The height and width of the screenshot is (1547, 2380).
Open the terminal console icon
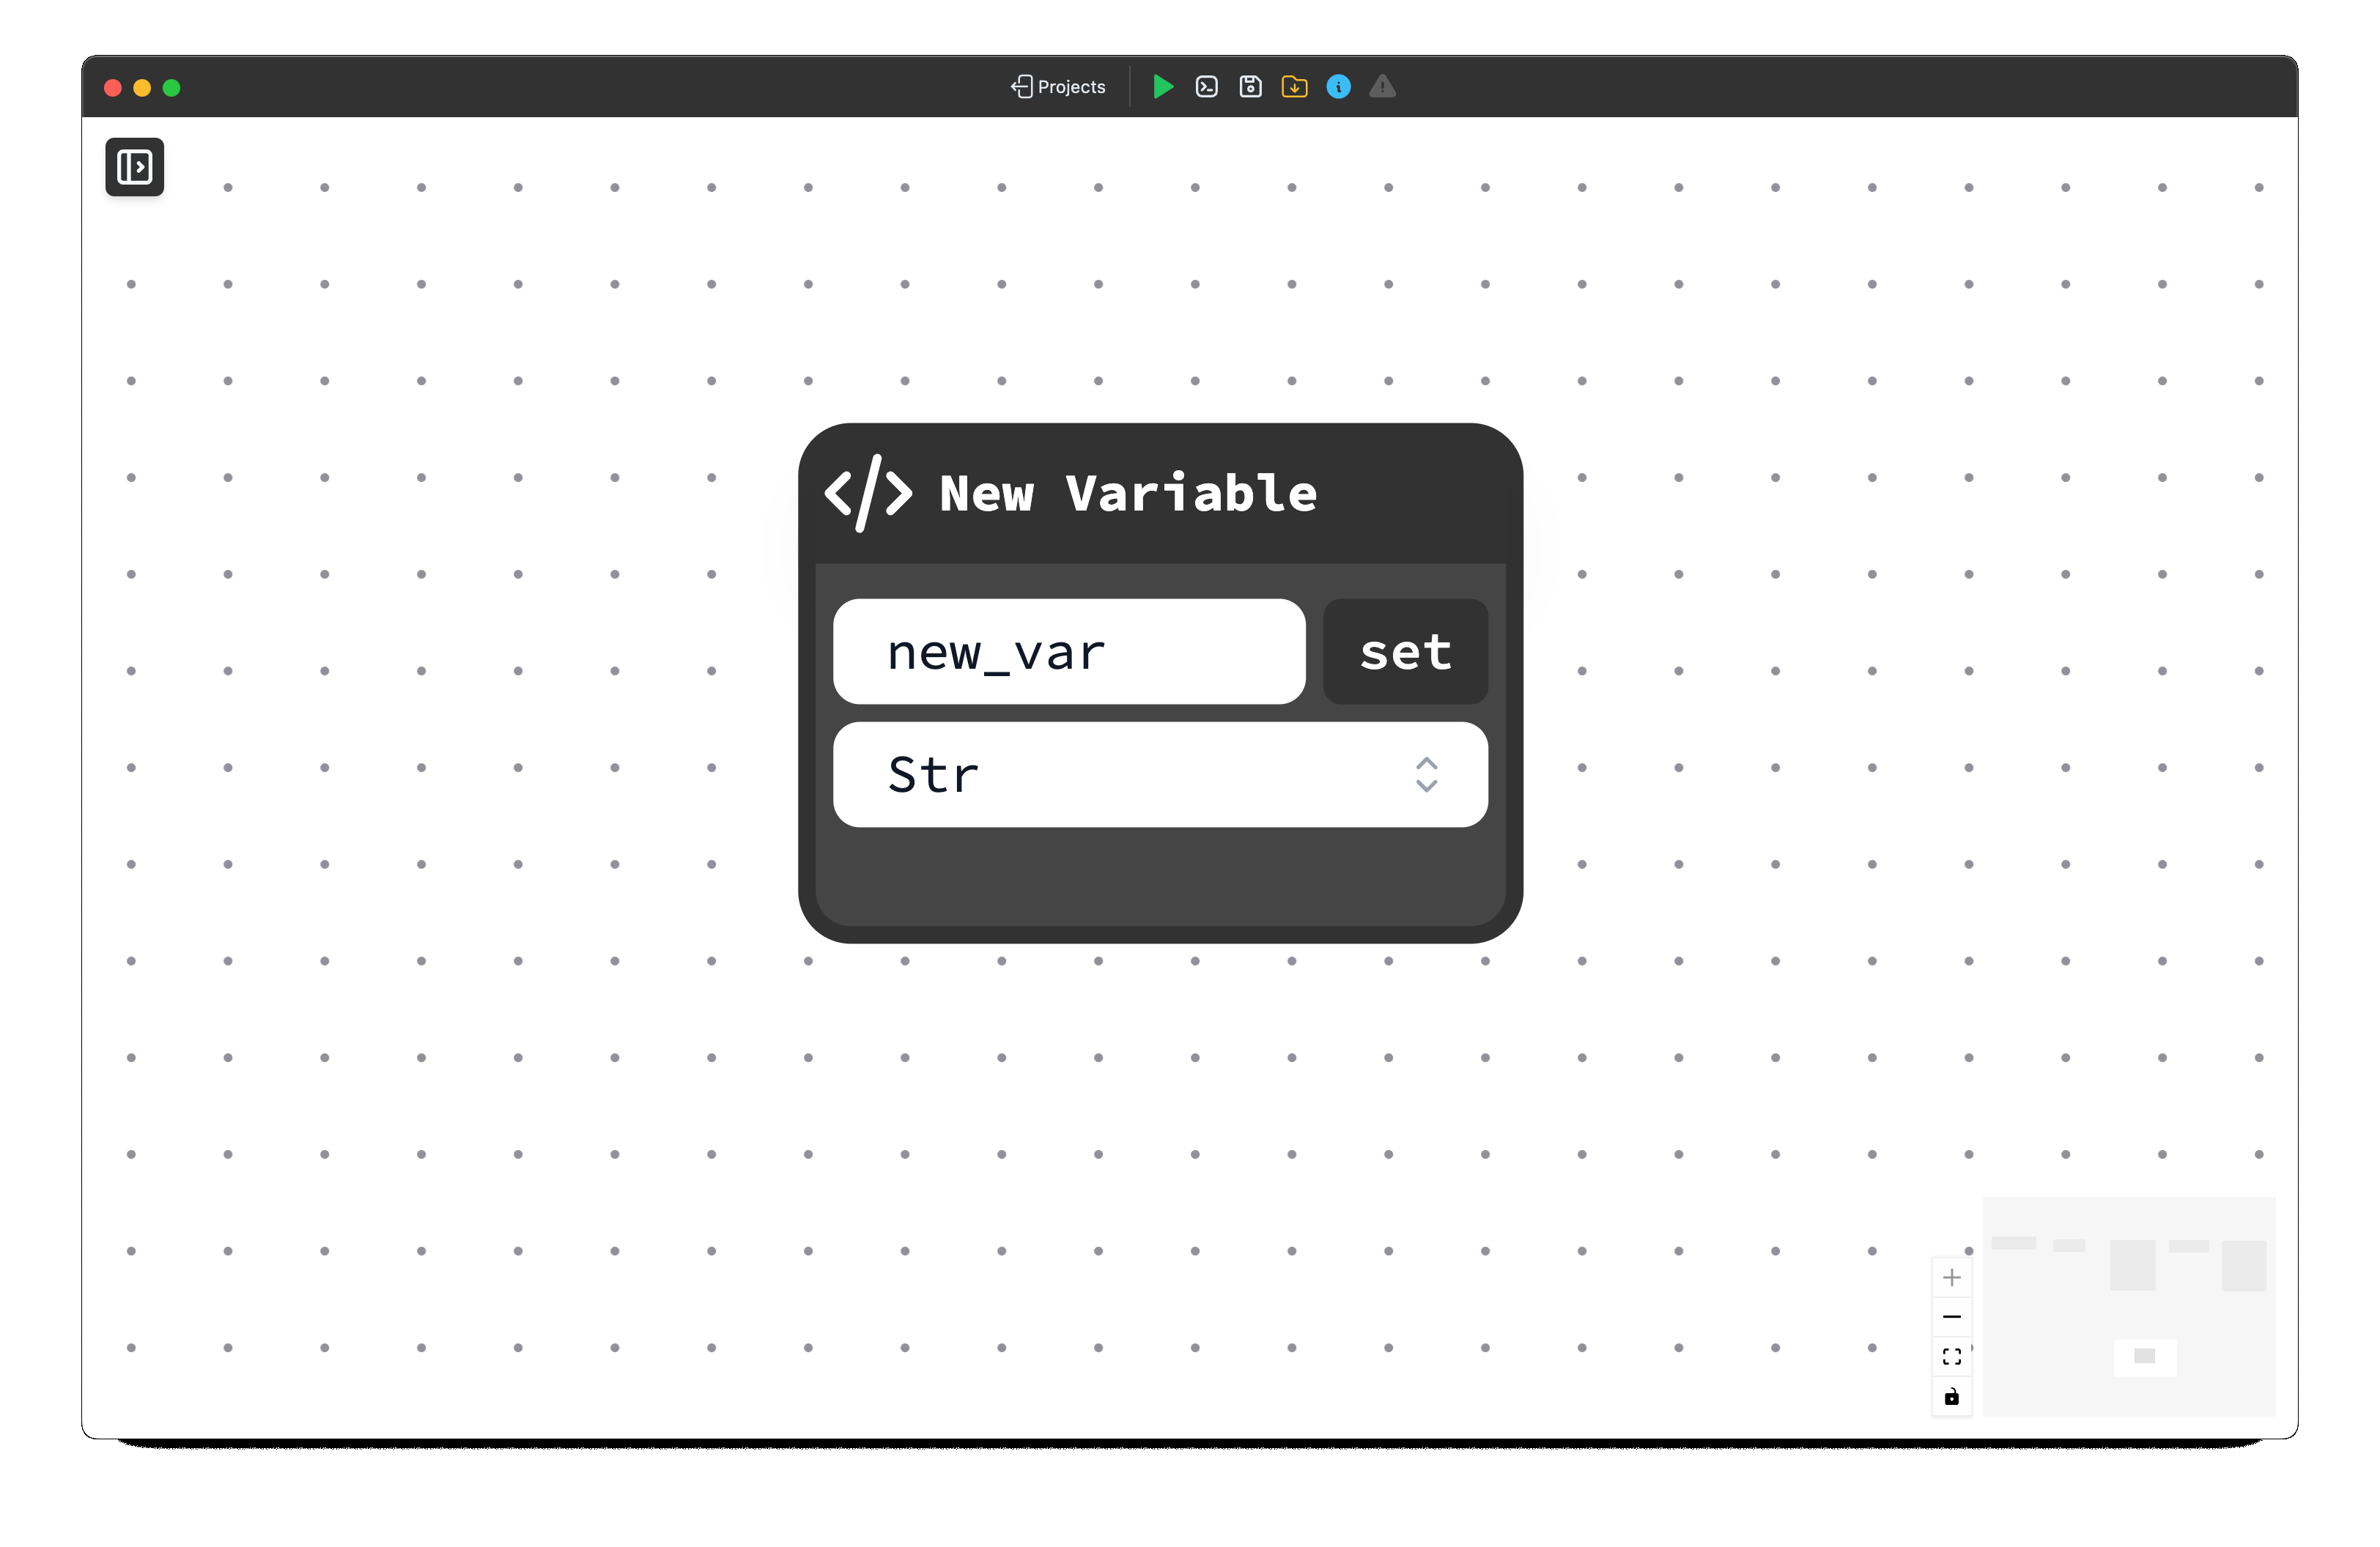coord(1206,87)
